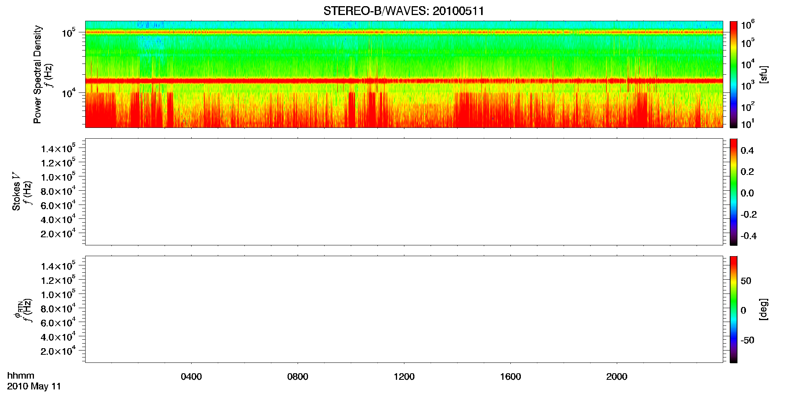Image resolution: width=808 pixels, height=416 pixels.
Task: Click the 0400 time axis label
Action: [x=191, y=377]
